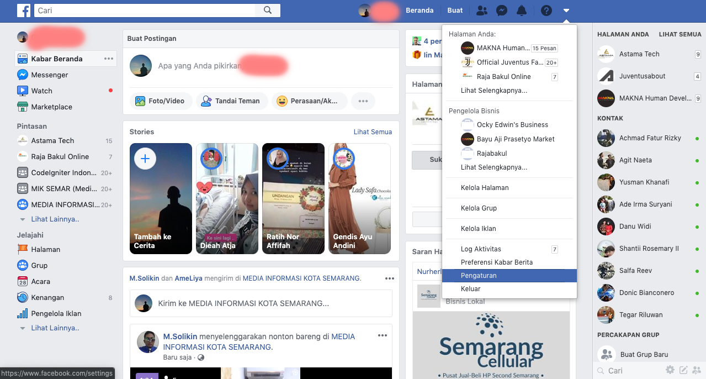Image resolution: width=706 pixels, height=379 pixels.
Task: Open the Messenger icon in top bar
Action: click(x=502, y=10)
